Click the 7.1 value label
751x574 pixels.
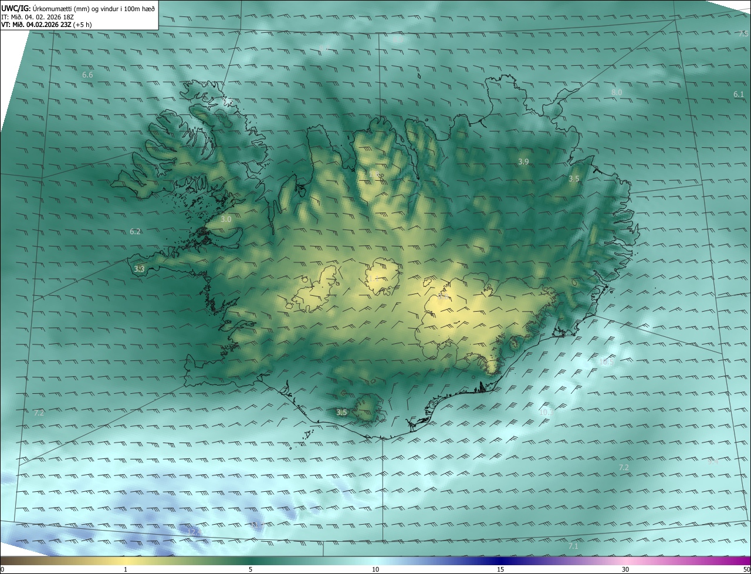[x=573, y=546]
